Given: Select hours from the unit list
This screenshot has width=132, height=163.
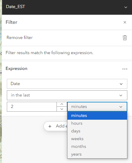Looking at the screenshot, I should pos(97,123).
